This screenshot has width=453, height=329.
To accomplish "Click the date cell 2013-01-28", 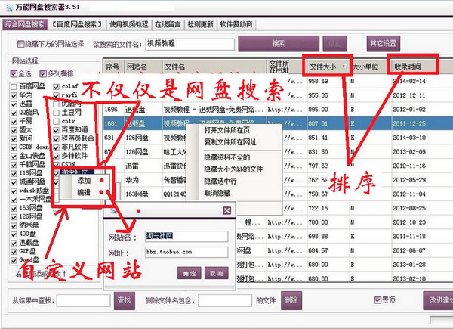I will (x=409, y=265).
